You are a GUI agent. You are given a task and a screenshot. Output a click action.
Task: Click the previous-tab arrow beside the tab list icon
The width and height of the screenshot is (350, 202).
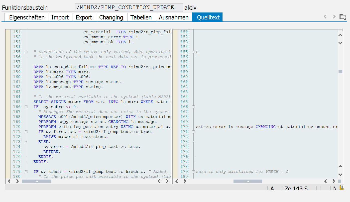pos(325,17)
